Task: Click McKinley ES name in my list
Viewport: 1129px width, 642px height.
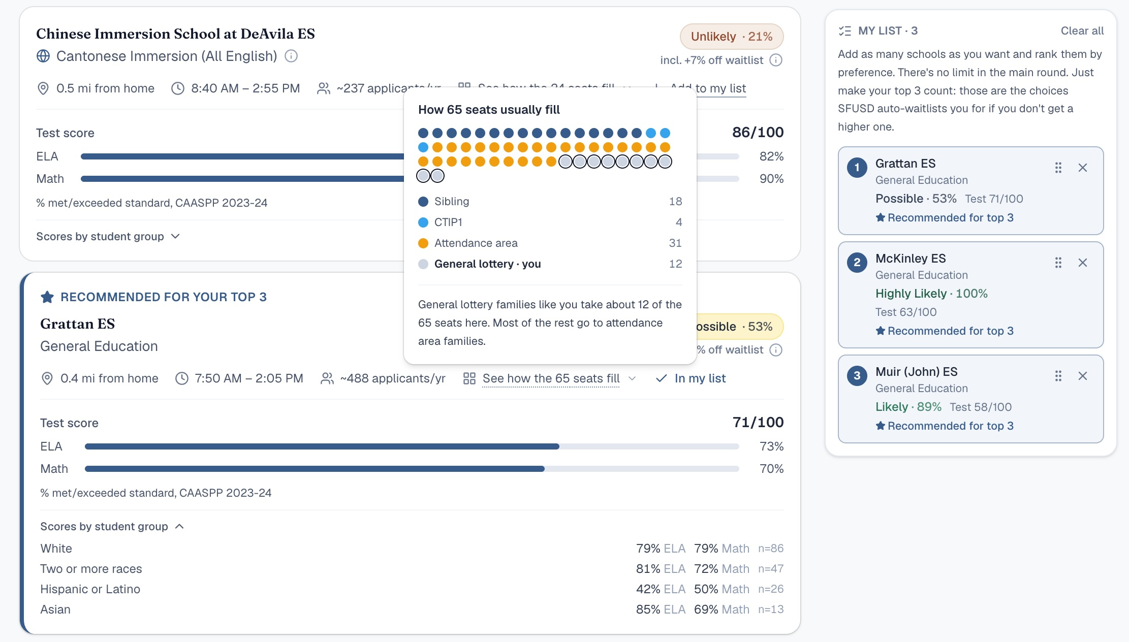Action: tap(911, 259)
